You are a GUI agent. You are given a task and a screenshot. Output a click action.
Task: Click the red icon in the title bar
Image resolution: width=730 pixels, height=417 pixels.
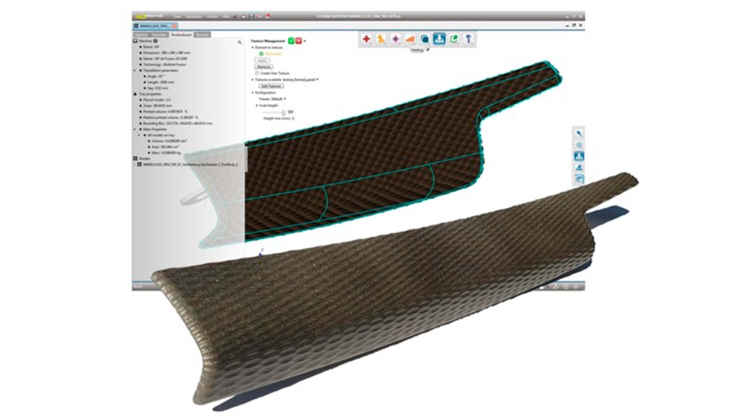[267, 16]
